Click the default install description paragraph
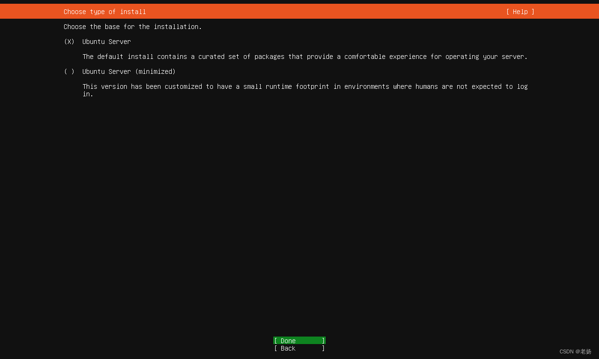This screenshot has height=359, width=599. pos(305,57)
